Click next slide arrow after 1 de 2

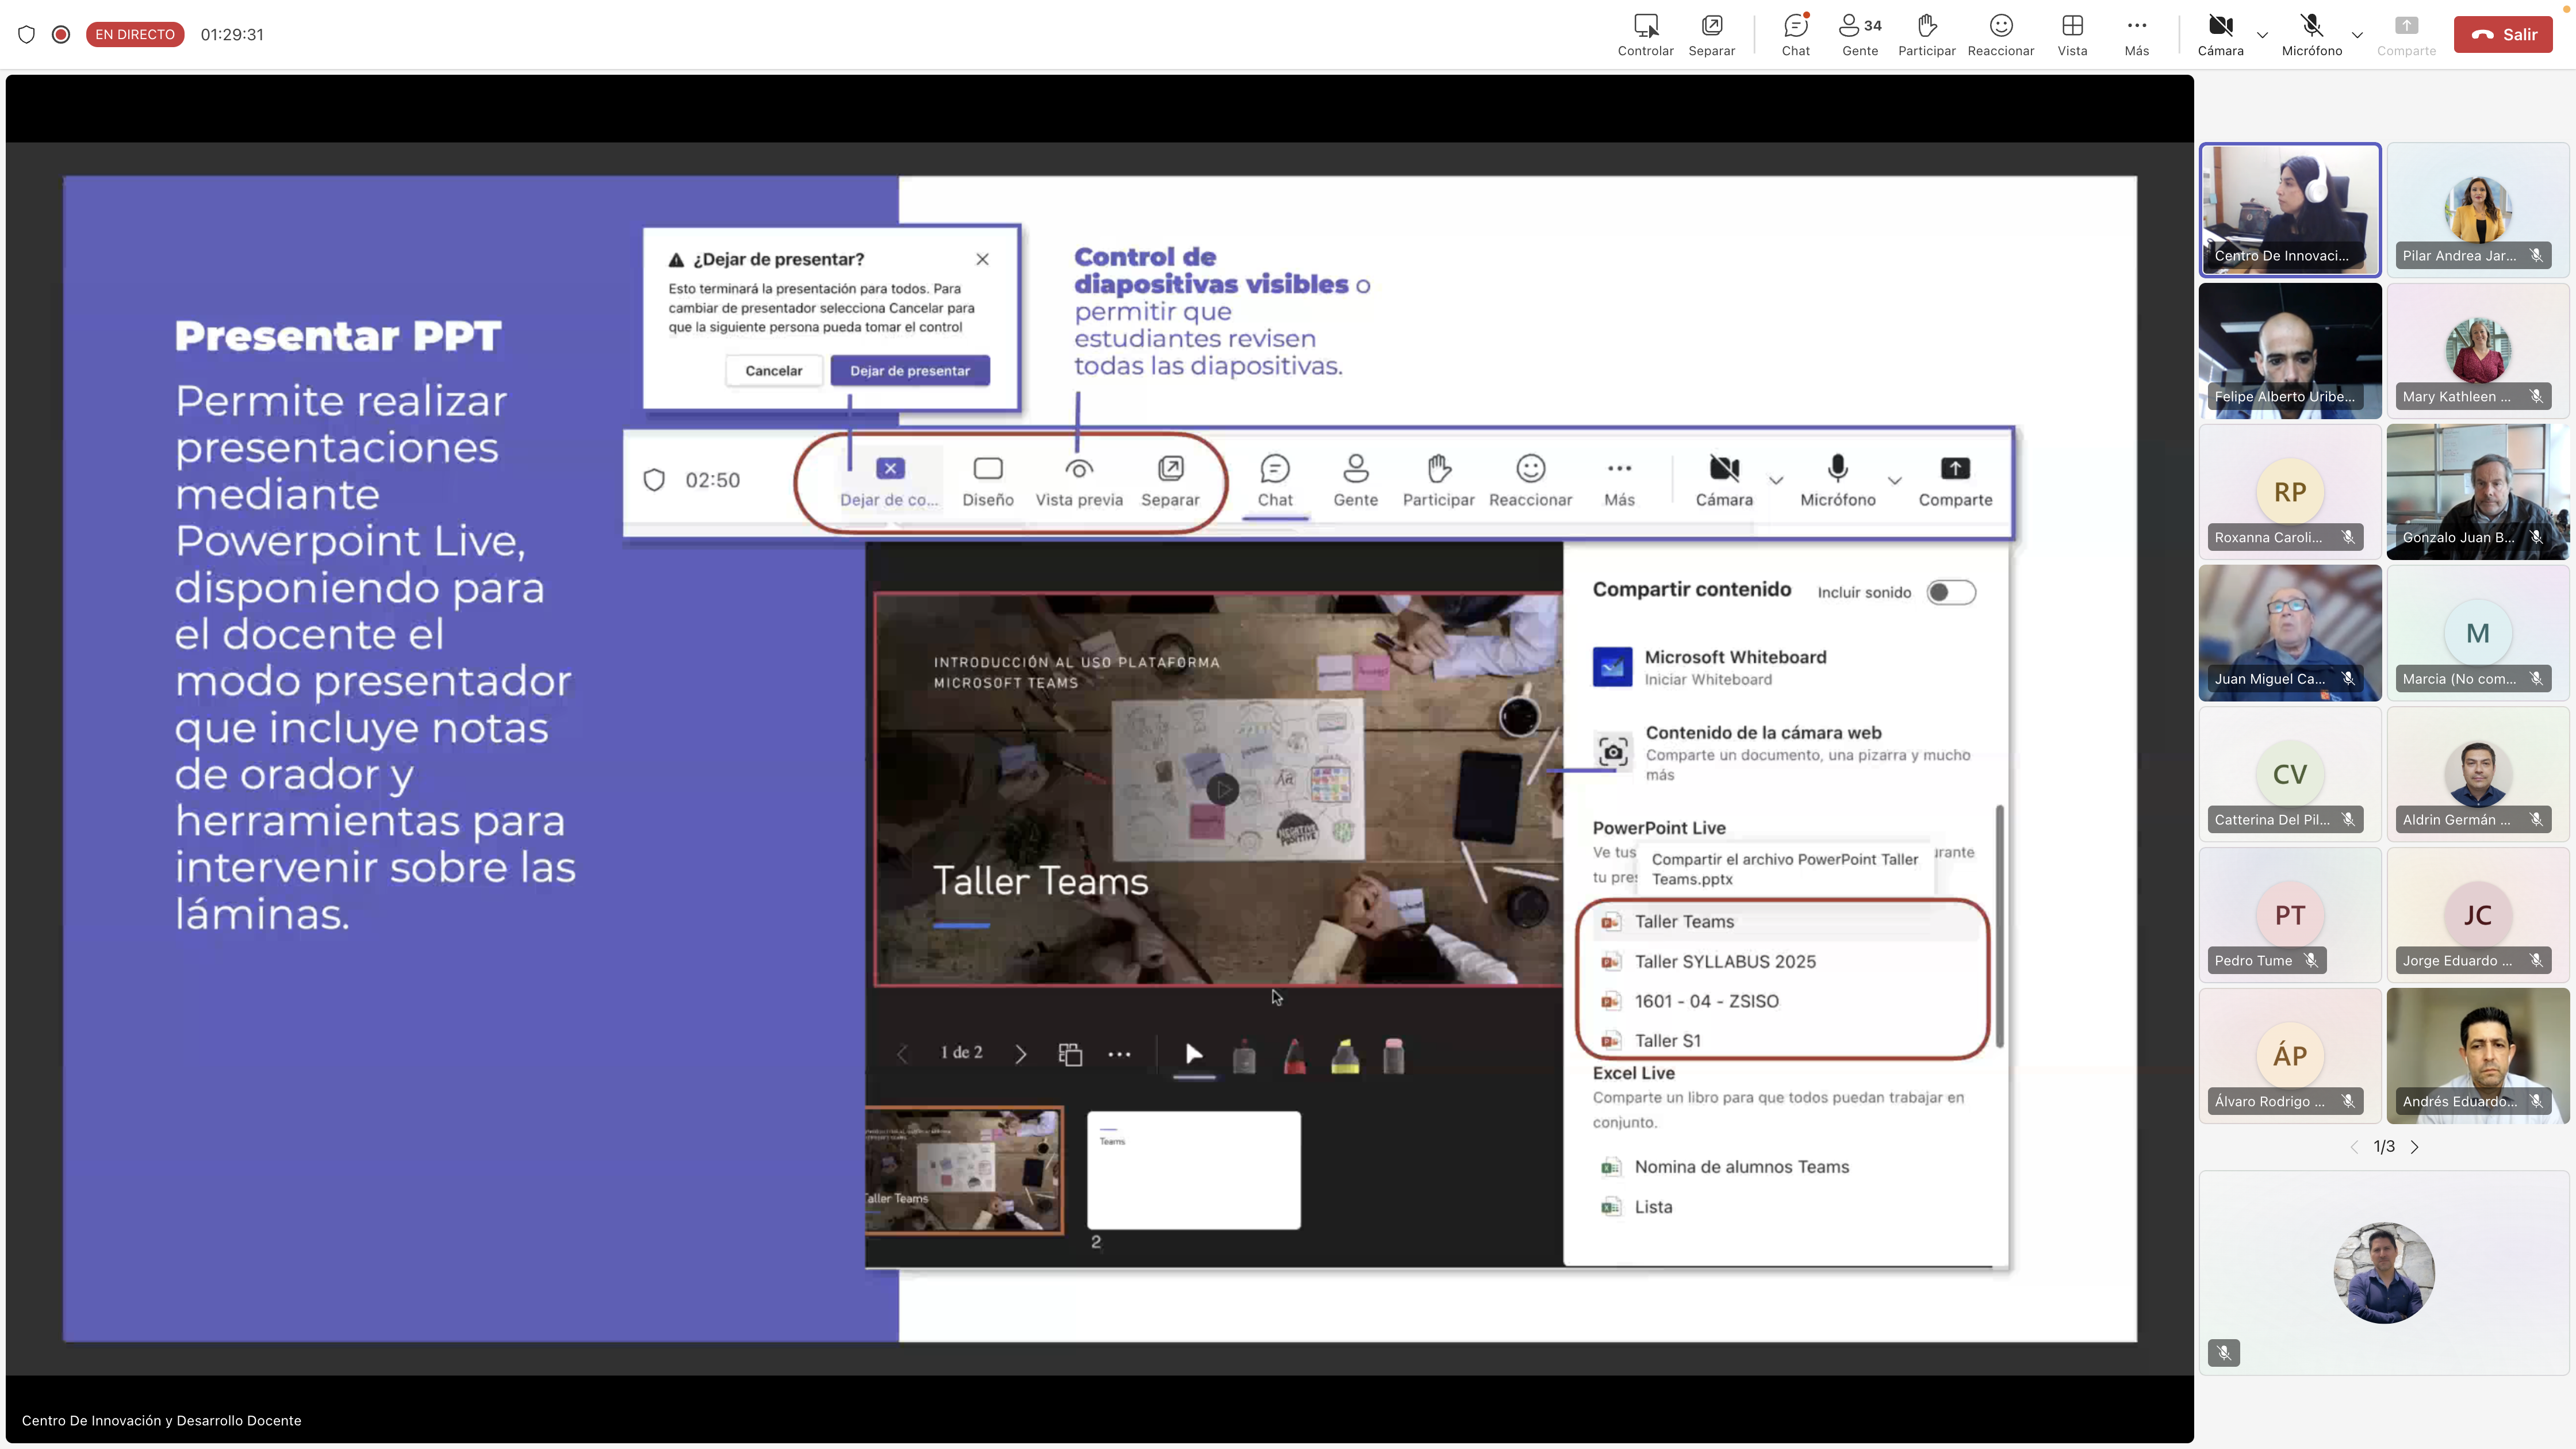[x=1020, y=1054]
